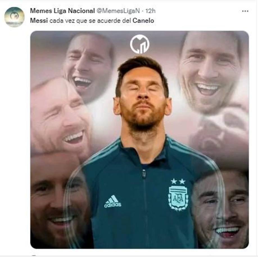258x258 pixels.
Task: Click the bold word Canelo in the tweet
Action: (144, 21)
